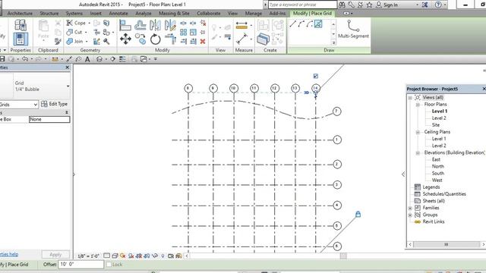This screenshot has width=486, height=273.
Task: Open the Massing & Site ribbon tab
Action: point(174,14)
